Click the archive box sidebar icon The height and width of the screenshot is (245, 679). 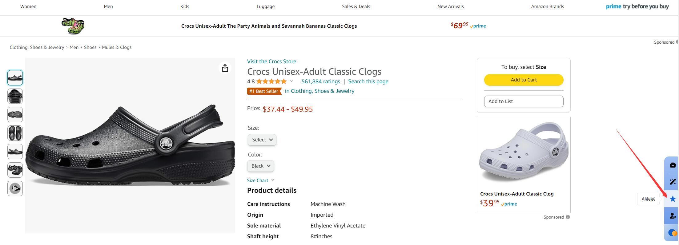coord(673,165)
